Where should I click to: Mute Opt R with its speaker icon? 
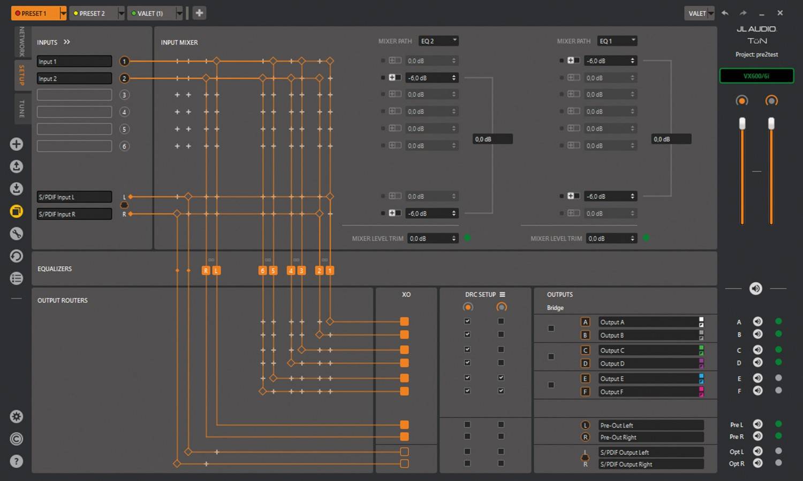tap(758, 463)
